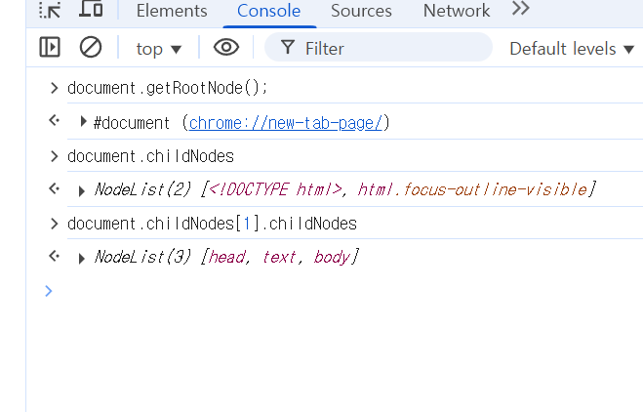Click the text node in NodeList(3)
Screen dimensions: 643x412
(x=278, y=258)
